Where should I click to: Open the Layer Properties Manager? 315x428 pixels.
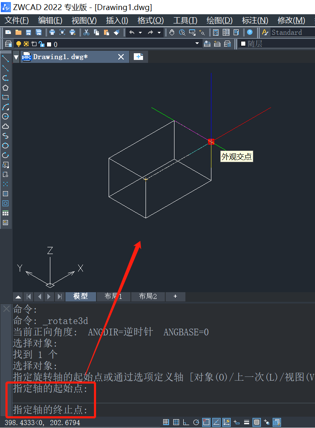pyautogui.click(x=8, y=44)
